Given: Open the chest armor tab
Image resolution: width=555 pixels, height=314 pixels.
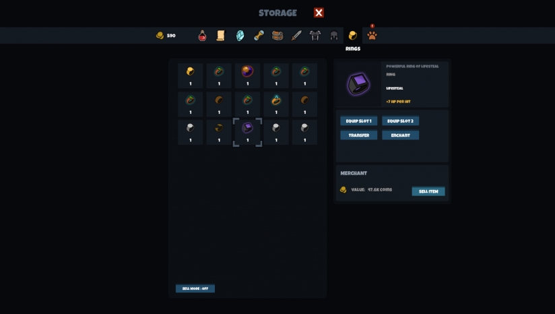Looking at the screenshot, I should [x=315, y=36].
